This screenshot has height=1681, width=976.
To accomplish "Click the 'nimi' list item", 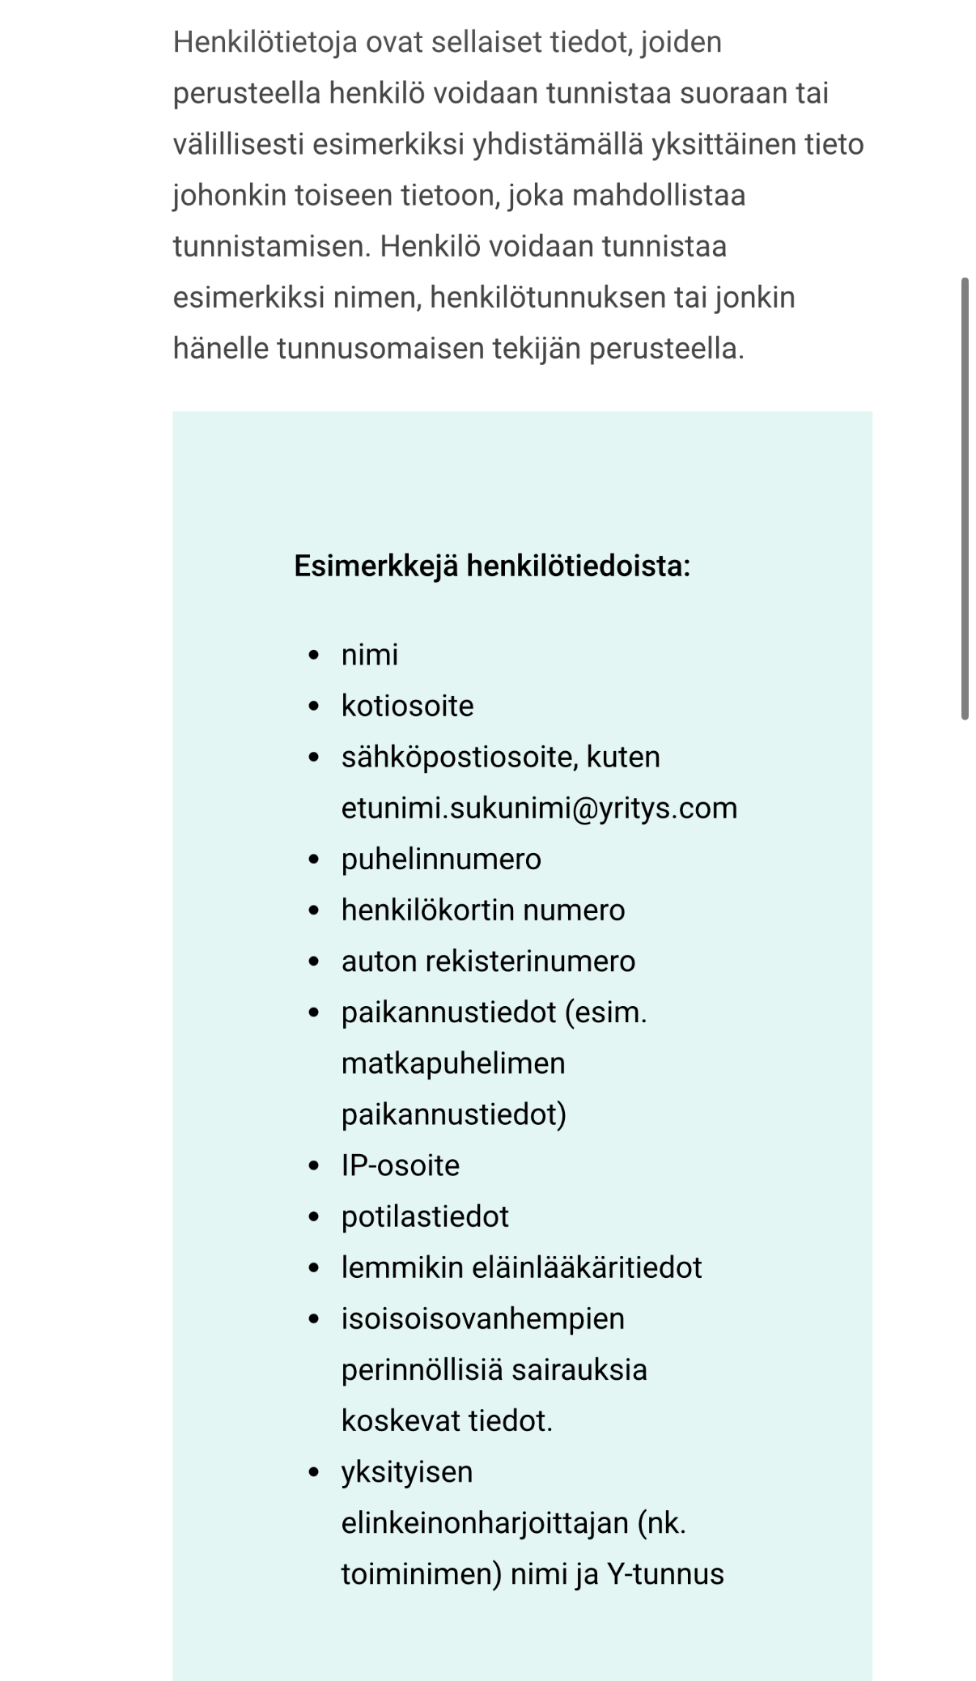I will [x=370, y=655].
